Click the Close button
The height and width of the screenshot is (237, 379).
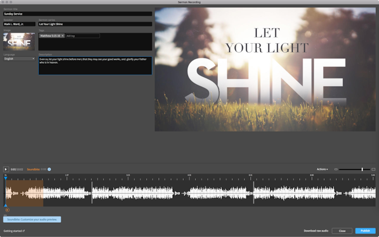click(342, 231)
